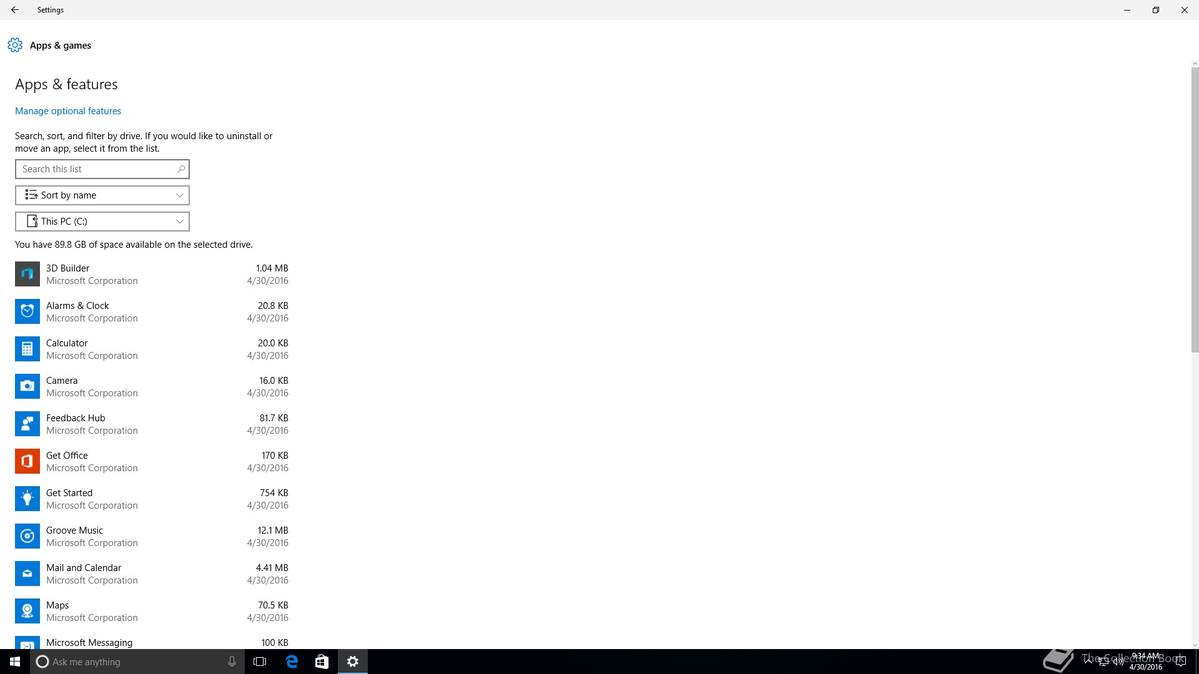Select the Camera name text
The height and width of the screenshot is (674, 1199).
pyautogui.click(x=62, y=381)
